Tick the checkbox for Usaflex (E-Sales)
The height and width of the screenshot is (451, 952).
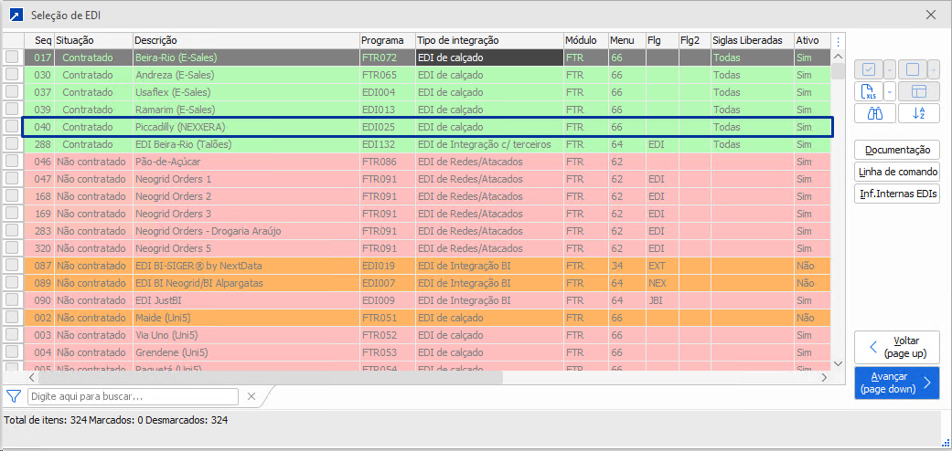[x=12, y=92]
